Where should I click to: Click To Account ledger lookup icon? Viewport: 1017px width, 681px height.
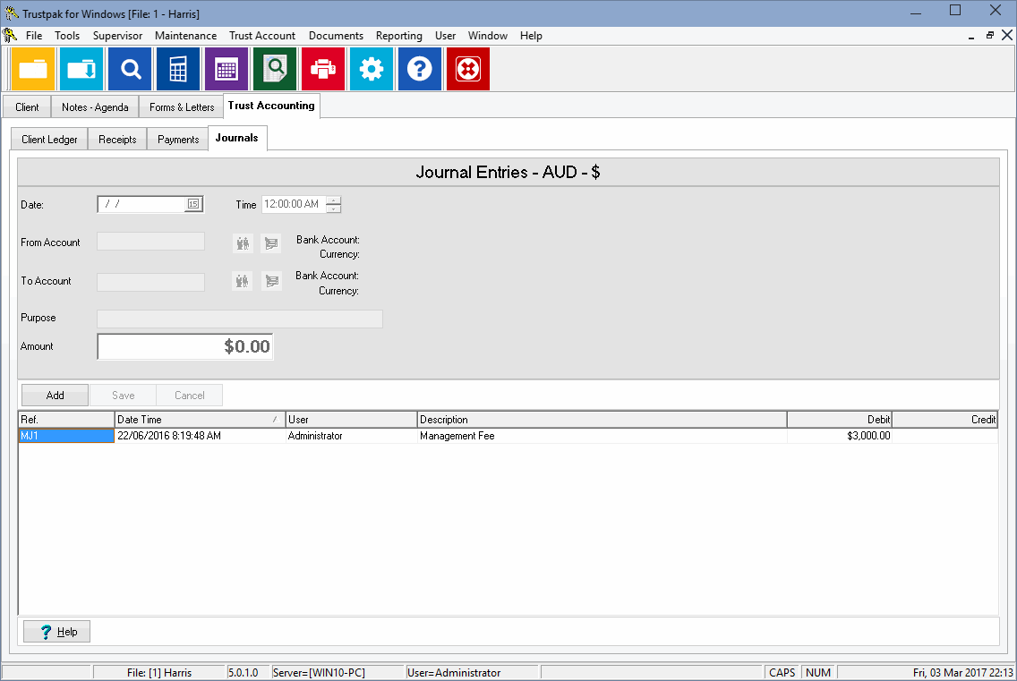tap(271, 281)
